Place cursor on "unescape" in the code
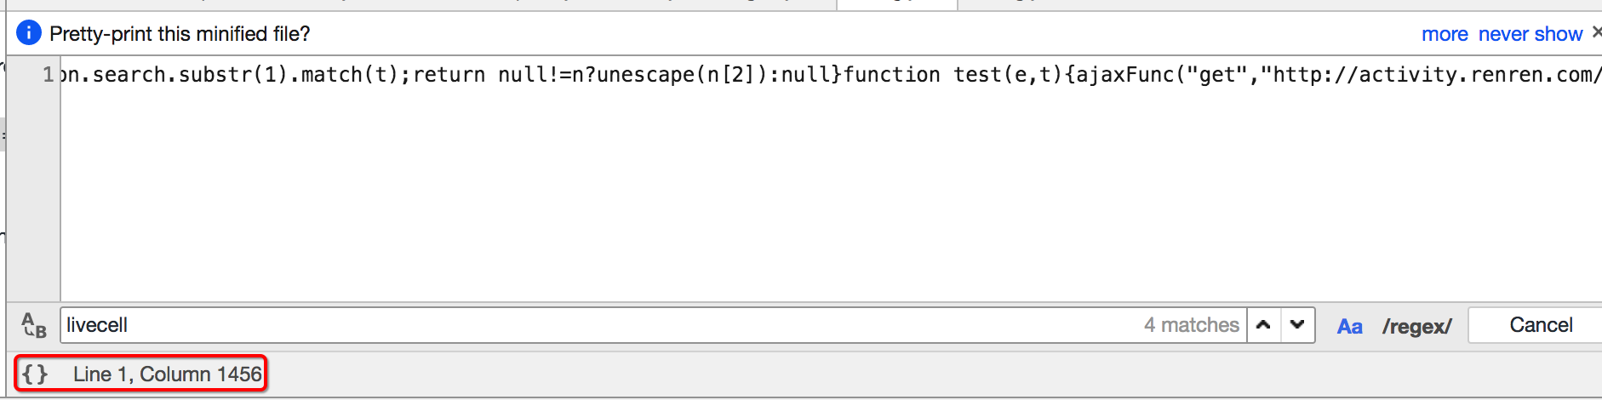Screen dimensions: 1602x400 [x=645, y=75]
